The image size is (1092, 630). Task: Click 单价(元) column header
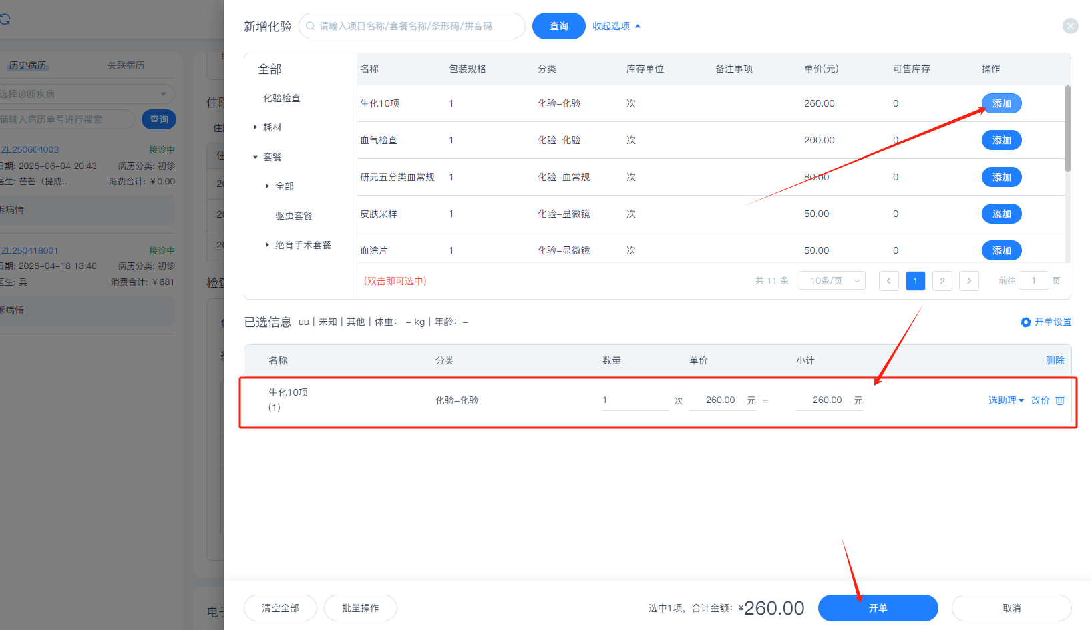point(822,69)
